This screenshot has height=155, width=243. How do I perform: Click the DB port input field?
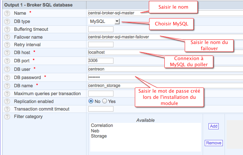pyautogui.click(x=100, y=61)
